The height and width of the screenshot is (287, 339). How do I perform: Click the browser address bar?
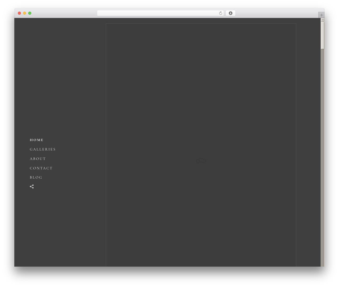click(x=160, y=13)
